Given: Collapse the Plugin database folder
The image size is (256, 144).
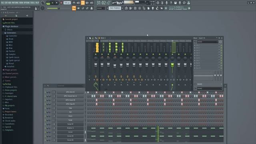Looking at the screenshot, I should click(x=12, y=26).
